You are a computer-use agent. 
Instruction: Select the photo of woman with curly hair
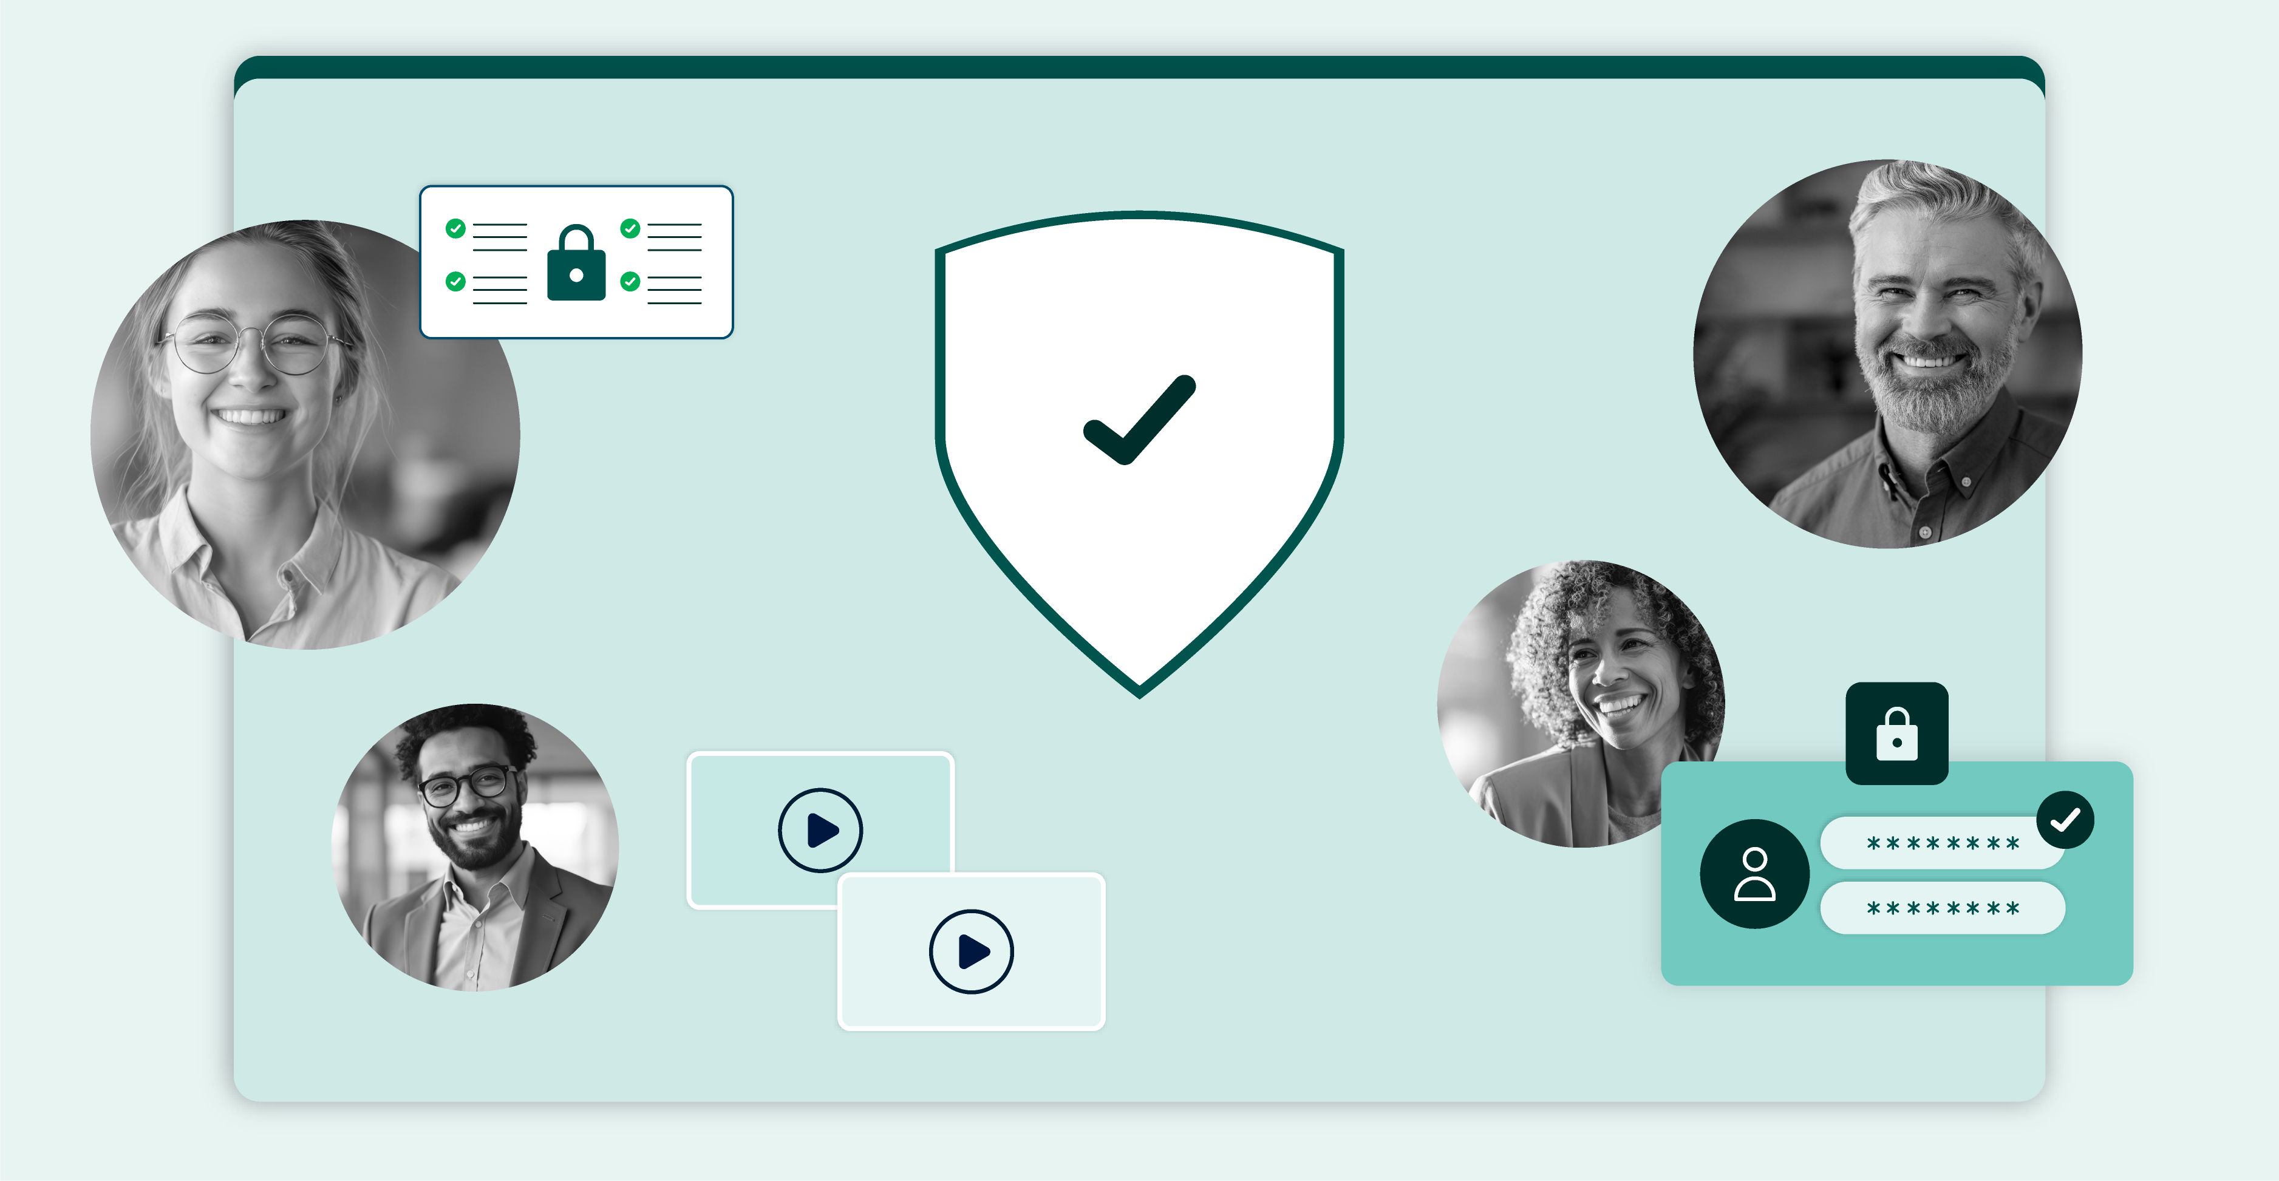coord(1580,703)
